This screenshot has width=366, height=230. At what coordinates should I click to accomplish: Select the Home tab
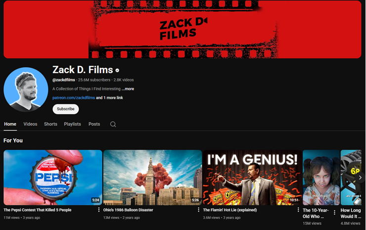[10, 124]
